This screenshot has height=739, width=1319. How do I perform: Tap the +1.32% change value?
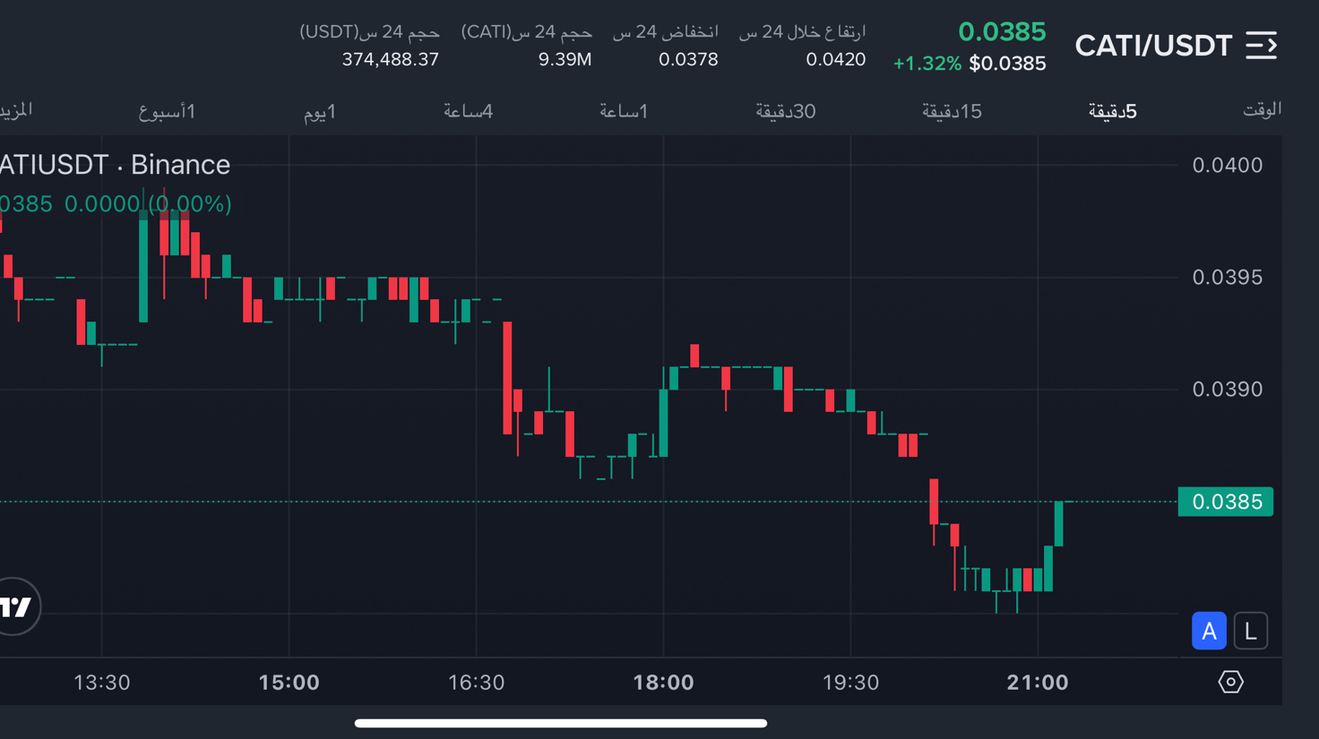927,64
